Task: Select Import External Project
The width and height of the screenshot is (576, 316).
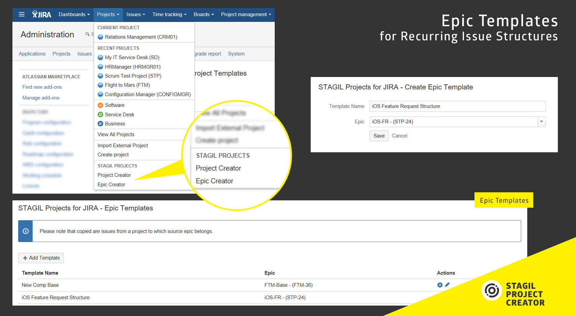Action: 123,146
